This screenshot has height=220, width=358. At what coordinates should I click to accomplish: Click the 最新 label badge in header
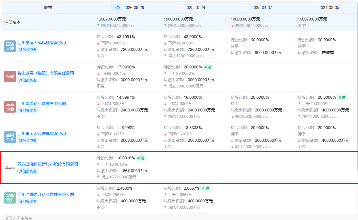117,8
